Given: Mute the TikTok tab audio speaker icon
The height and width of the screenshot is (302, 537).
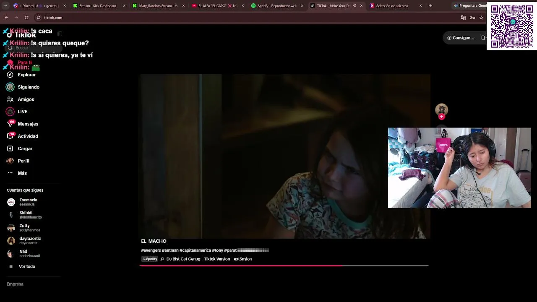Looking at the screenshot, I should tap(355, 6).
